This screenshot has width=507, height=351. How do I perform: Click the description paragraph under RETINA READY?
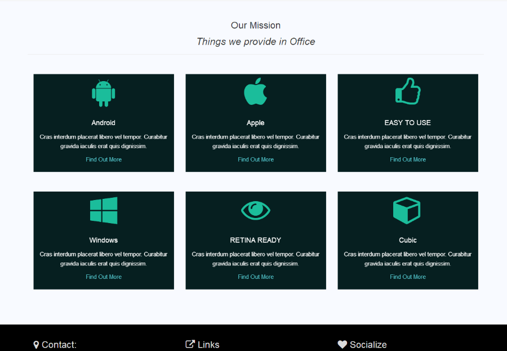[x=255, y=259]
